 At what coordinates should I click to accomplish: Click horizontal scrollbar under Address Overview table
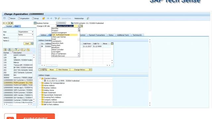click(52, 65)
